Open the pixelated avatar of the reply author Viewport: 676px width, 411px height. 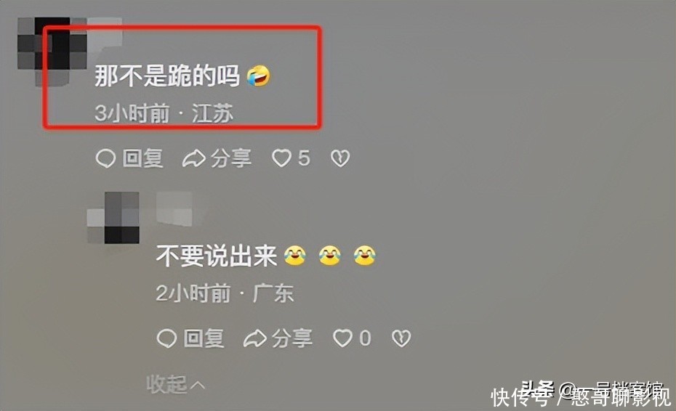[113, 218]
